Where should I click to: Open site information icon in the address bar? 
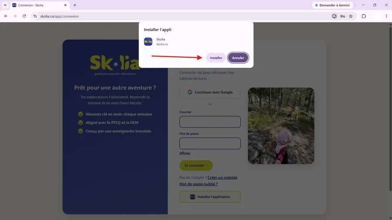point(35,16)
